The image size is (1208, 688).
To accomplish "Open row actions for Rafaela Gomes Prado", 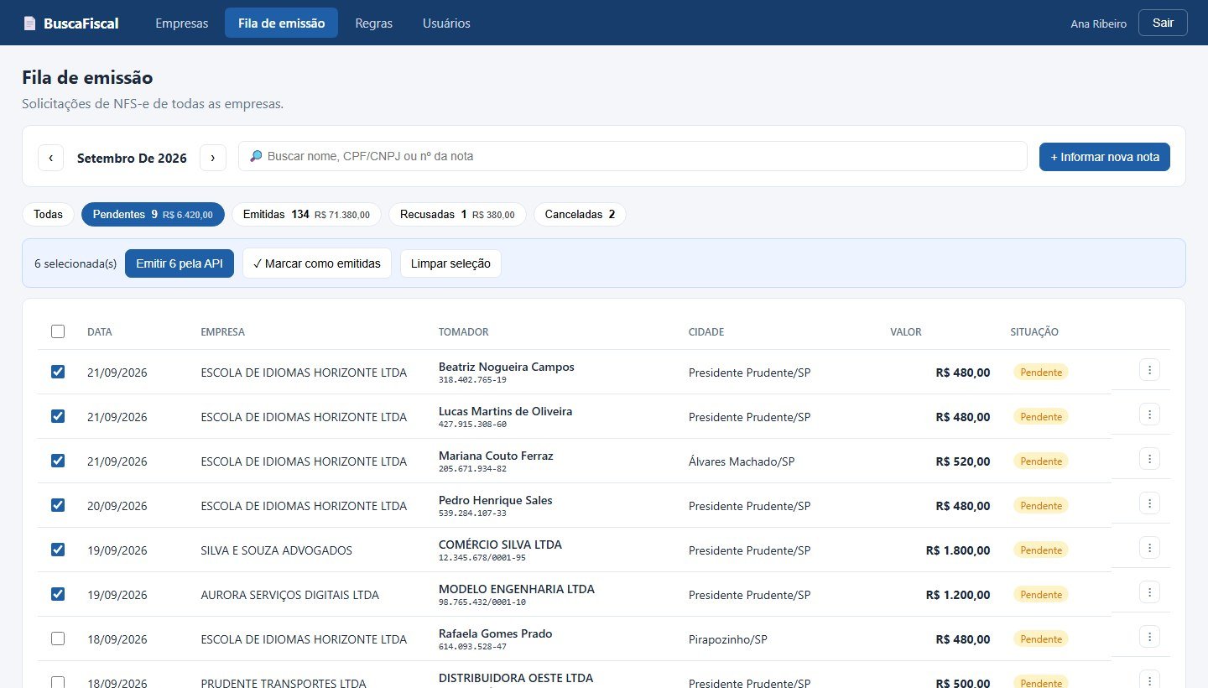I will coord(1149,636).
